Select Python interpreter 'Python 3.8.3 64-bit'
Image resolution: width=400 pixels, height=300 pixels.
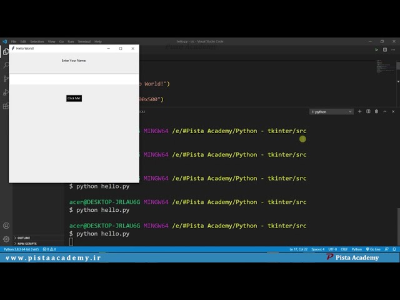[21, 249]
